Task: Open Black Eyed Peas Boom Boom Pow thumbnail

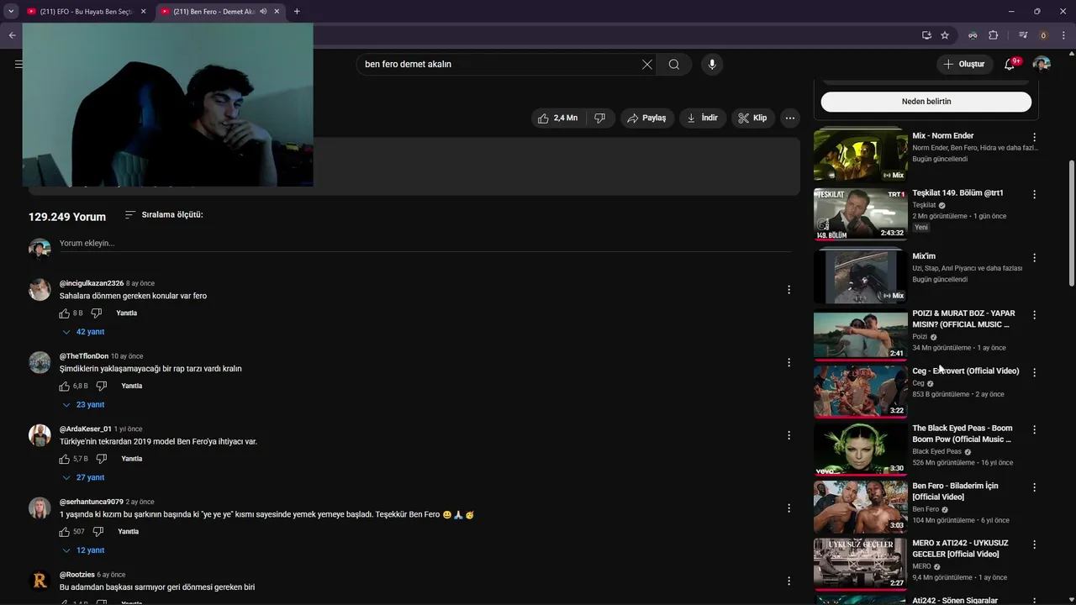Action: pos(860,450)
